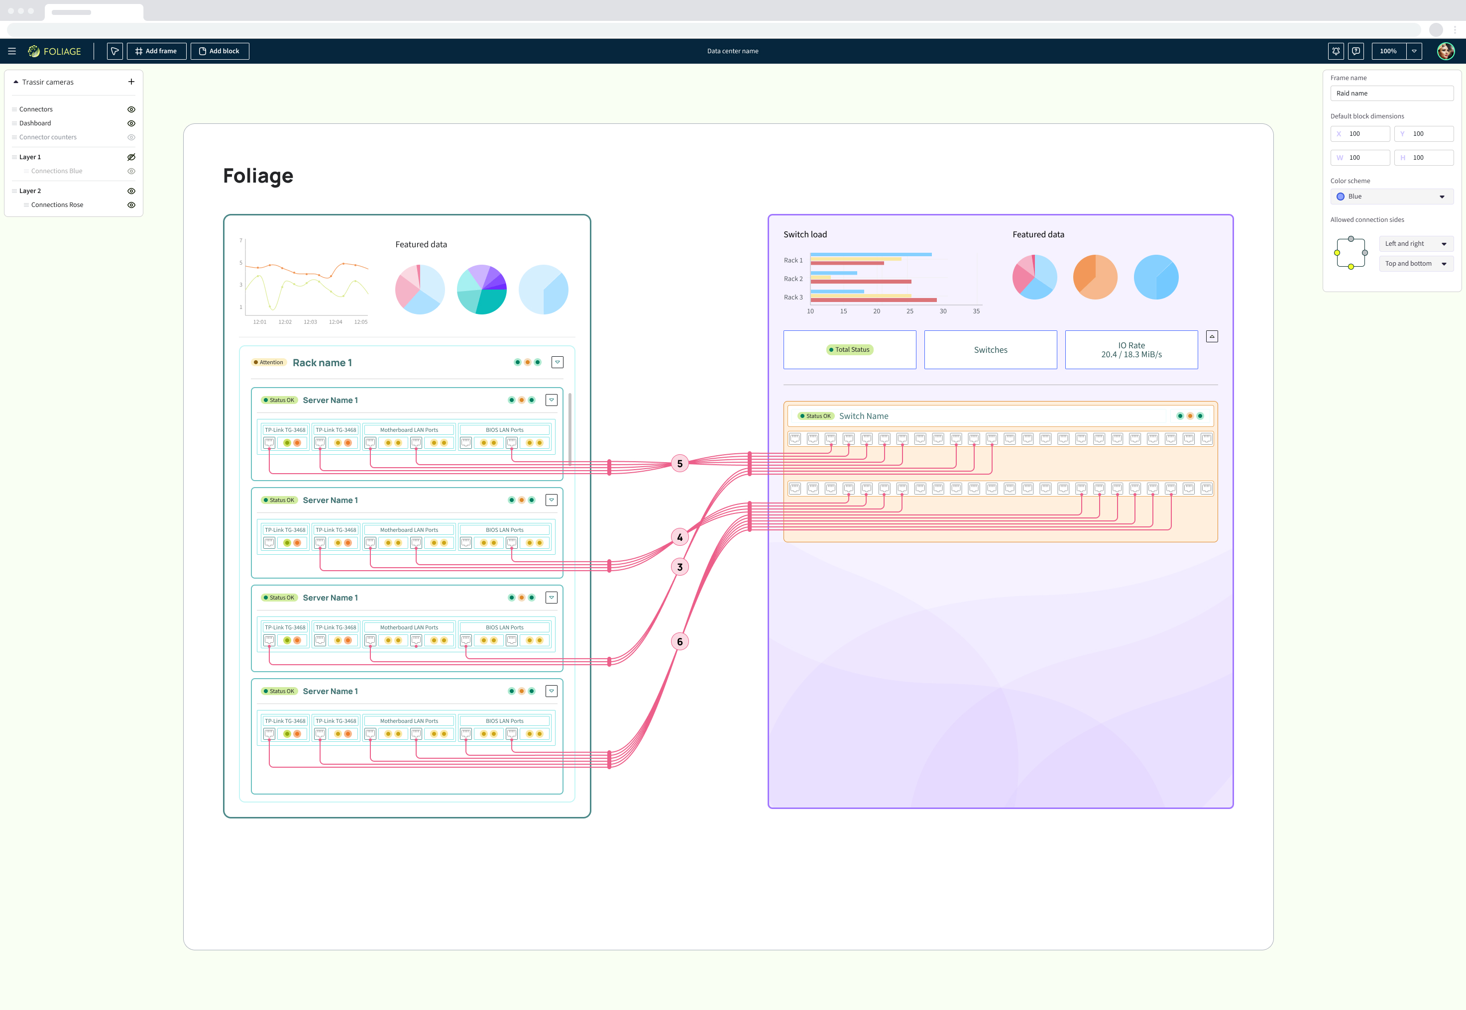Click the right connection side handle

tap(1365, 253)
